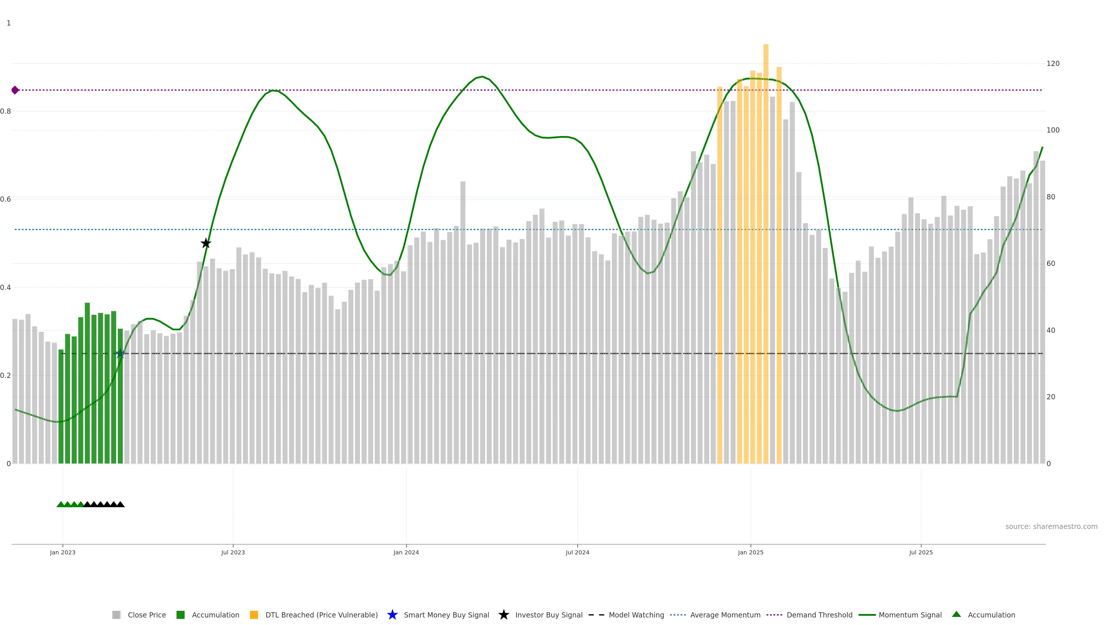The height and width of the screenshot is (625, 1112).
Task: Toggle DTL Breached (Price Vulnerable) legend entry
Action: tap(321, 615)
